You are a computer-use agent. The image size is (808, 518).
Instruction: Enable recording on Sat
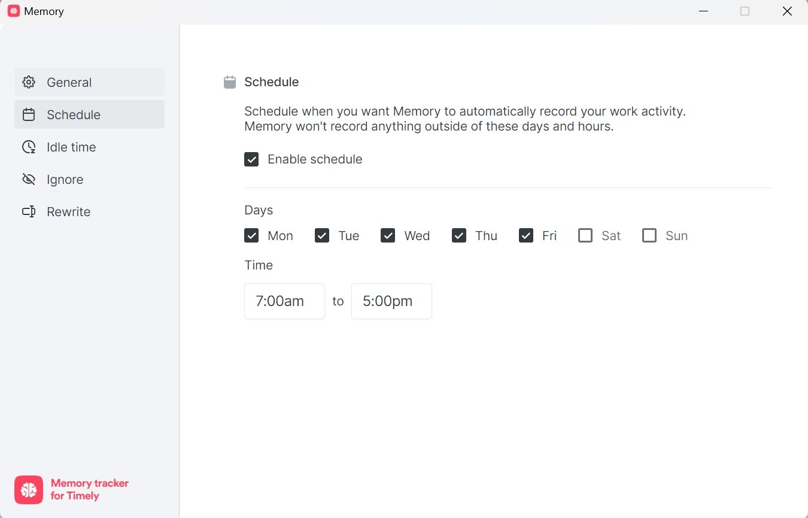tap(585, 235)
